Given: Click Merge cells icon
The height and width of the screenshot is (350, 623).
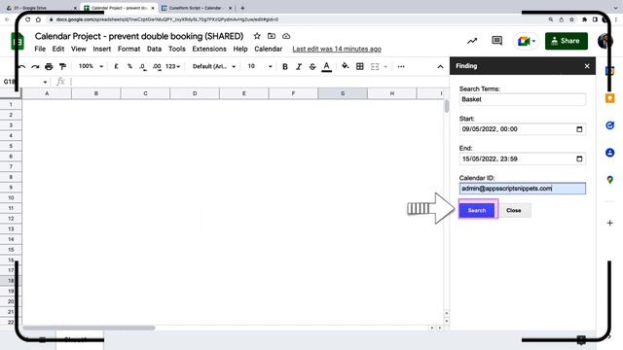Looking at the screenshot, I should [x=375, y=67].
